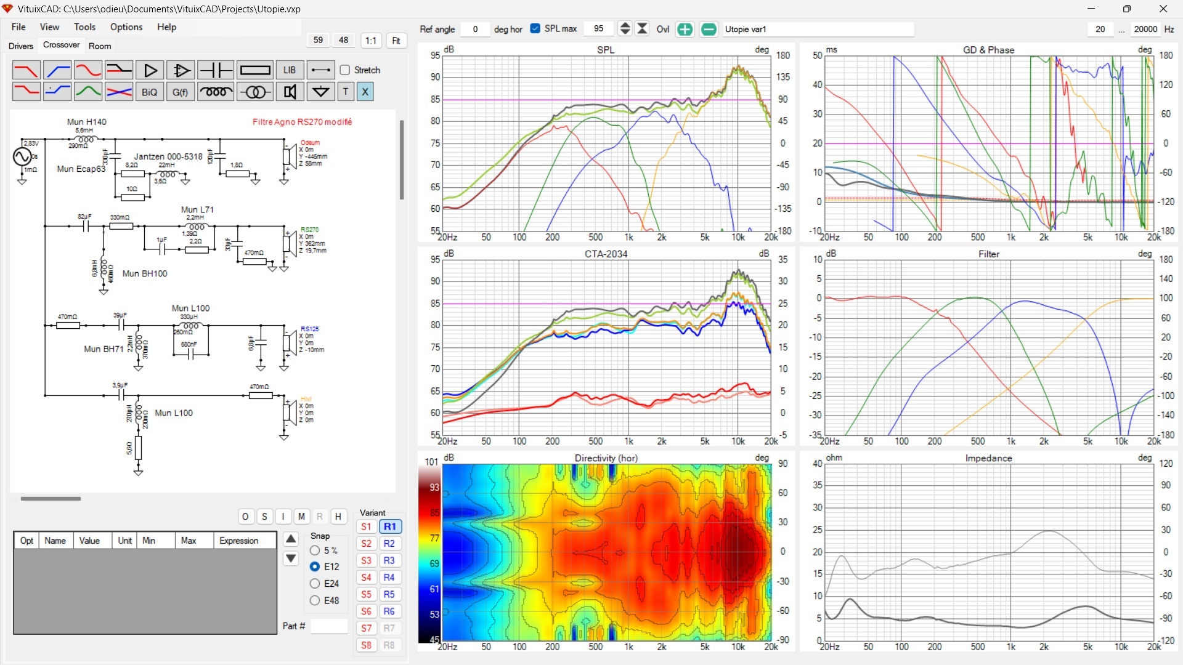Click the schematic horizontal scrollbar

click(x=51, y=499)
